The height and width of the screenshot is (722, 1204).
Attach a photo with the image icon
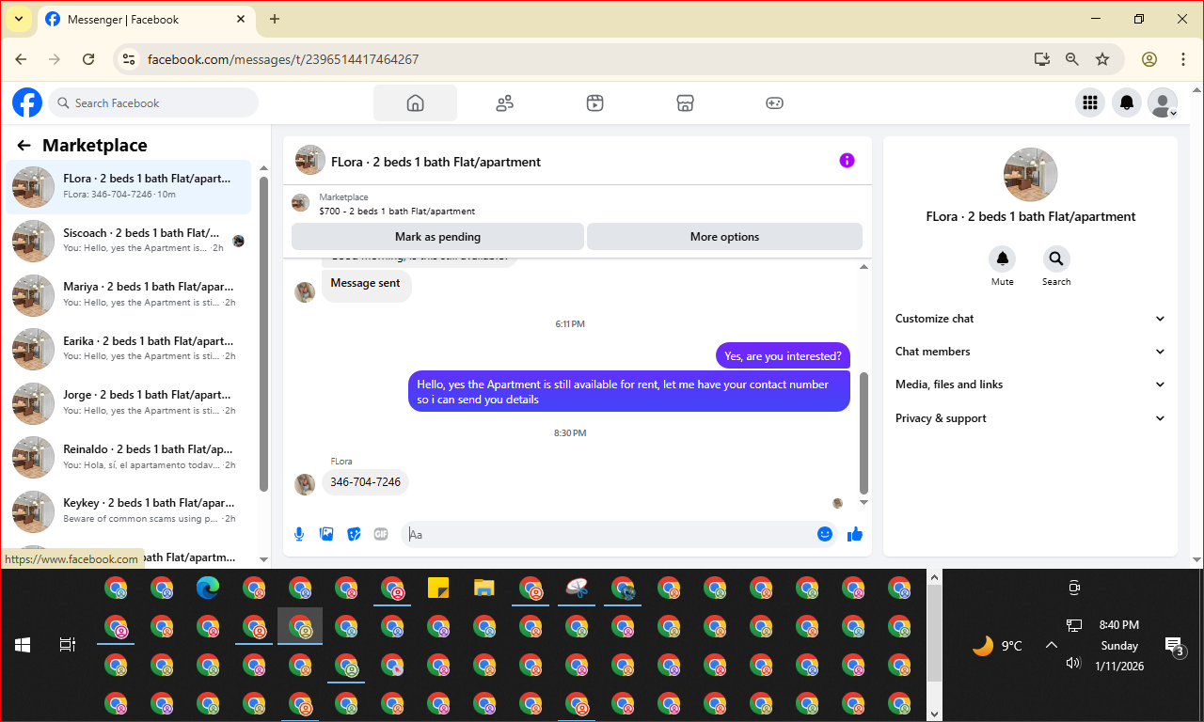pos(326,534)
